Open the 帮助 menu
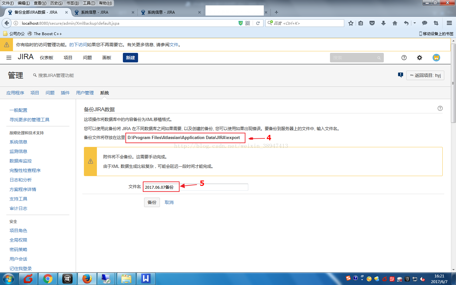 coord(105,3)
